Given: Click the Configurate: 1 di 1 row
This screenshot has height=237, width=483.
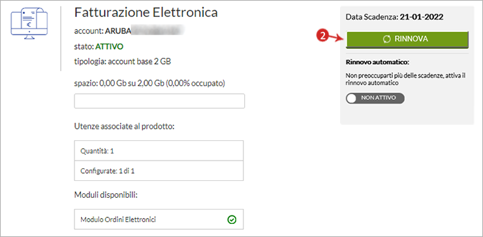Looking at the screenshot, I should (159, 171).
